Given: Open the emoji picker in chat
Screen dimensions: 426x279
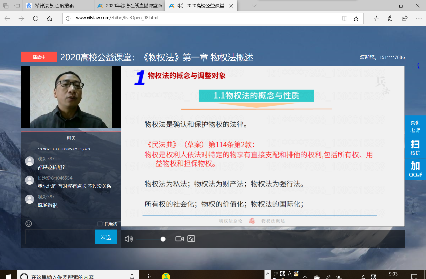Looking at the screenshot, I should (x=29, y=223).
